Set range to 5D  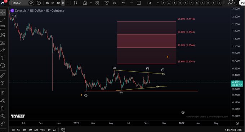[19, 130]
